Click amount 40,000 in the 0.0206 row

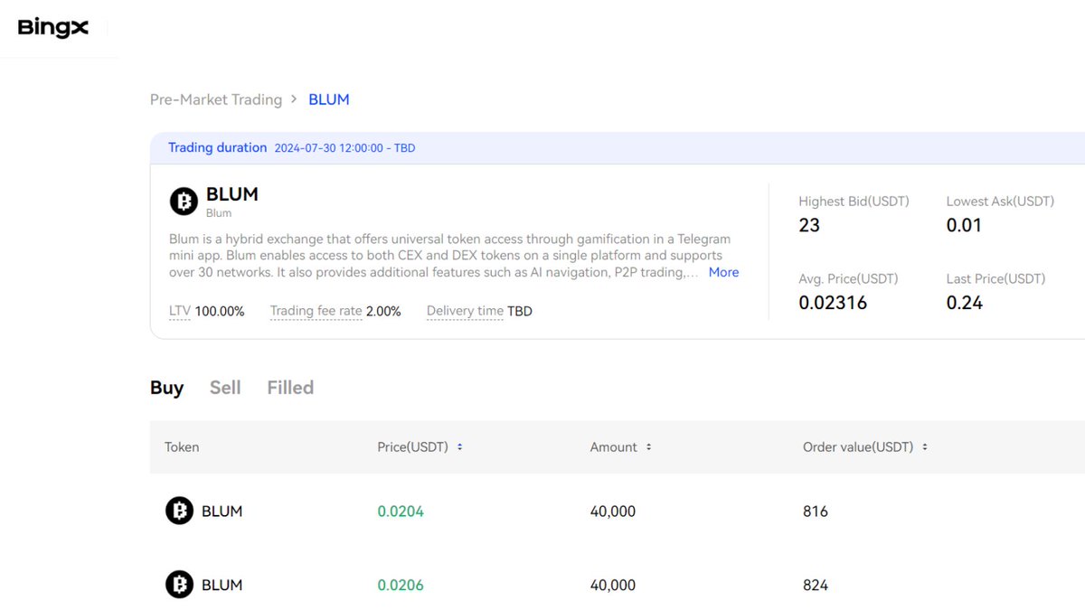(x=613, y=585)
